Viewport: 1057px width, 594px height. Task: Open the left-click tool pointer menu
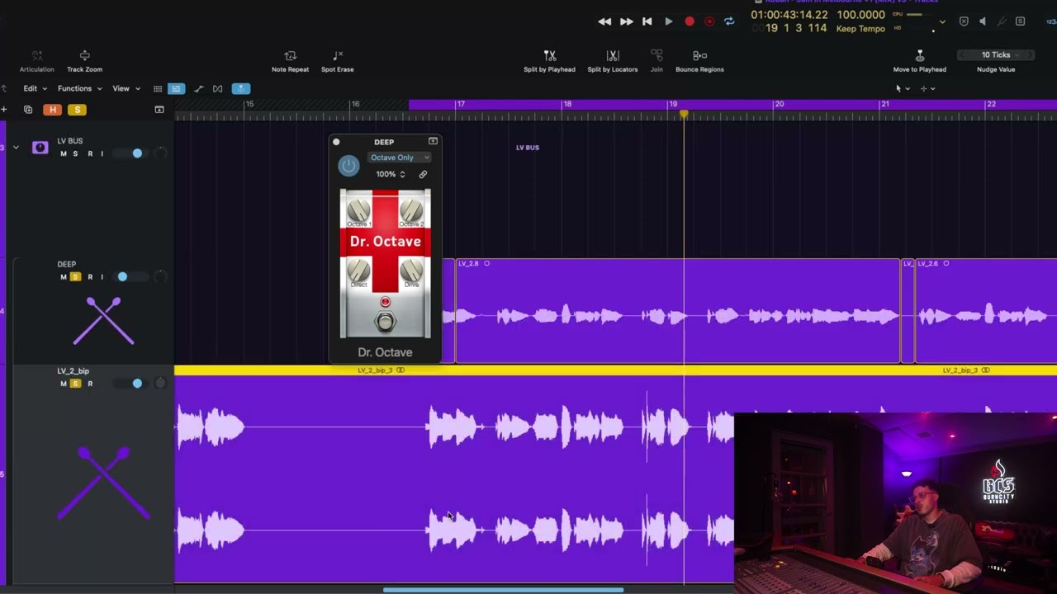point(903,88)
